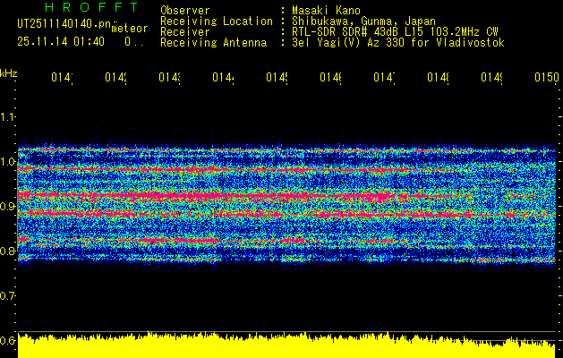Click the 0.8 kHz axis label
Image resolution: width=563 pixels, height=358 pixels.
(7, 251)
